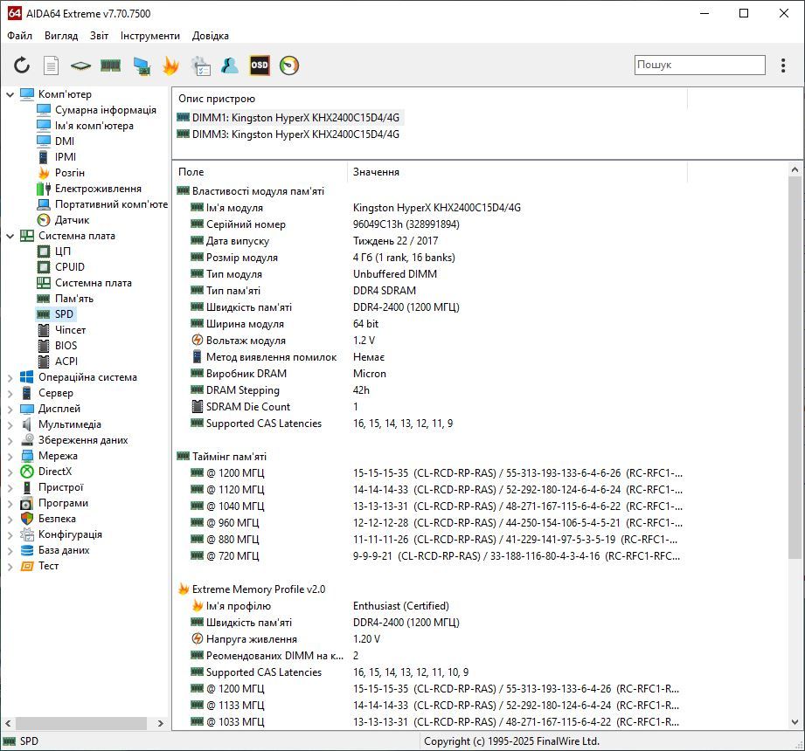
Task: Click the Refresh toolbar icon
Action: (22, 65)
